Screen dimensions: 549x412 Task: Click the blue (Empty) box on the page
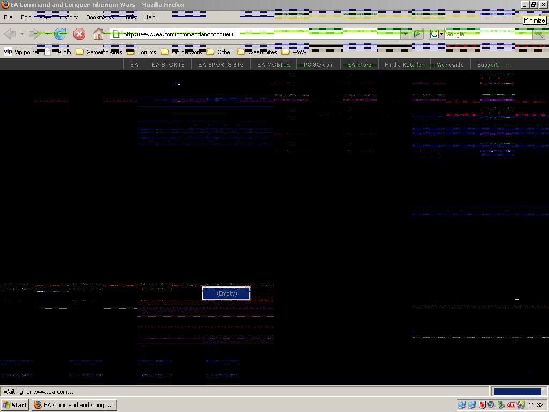[x=226, y=293]
